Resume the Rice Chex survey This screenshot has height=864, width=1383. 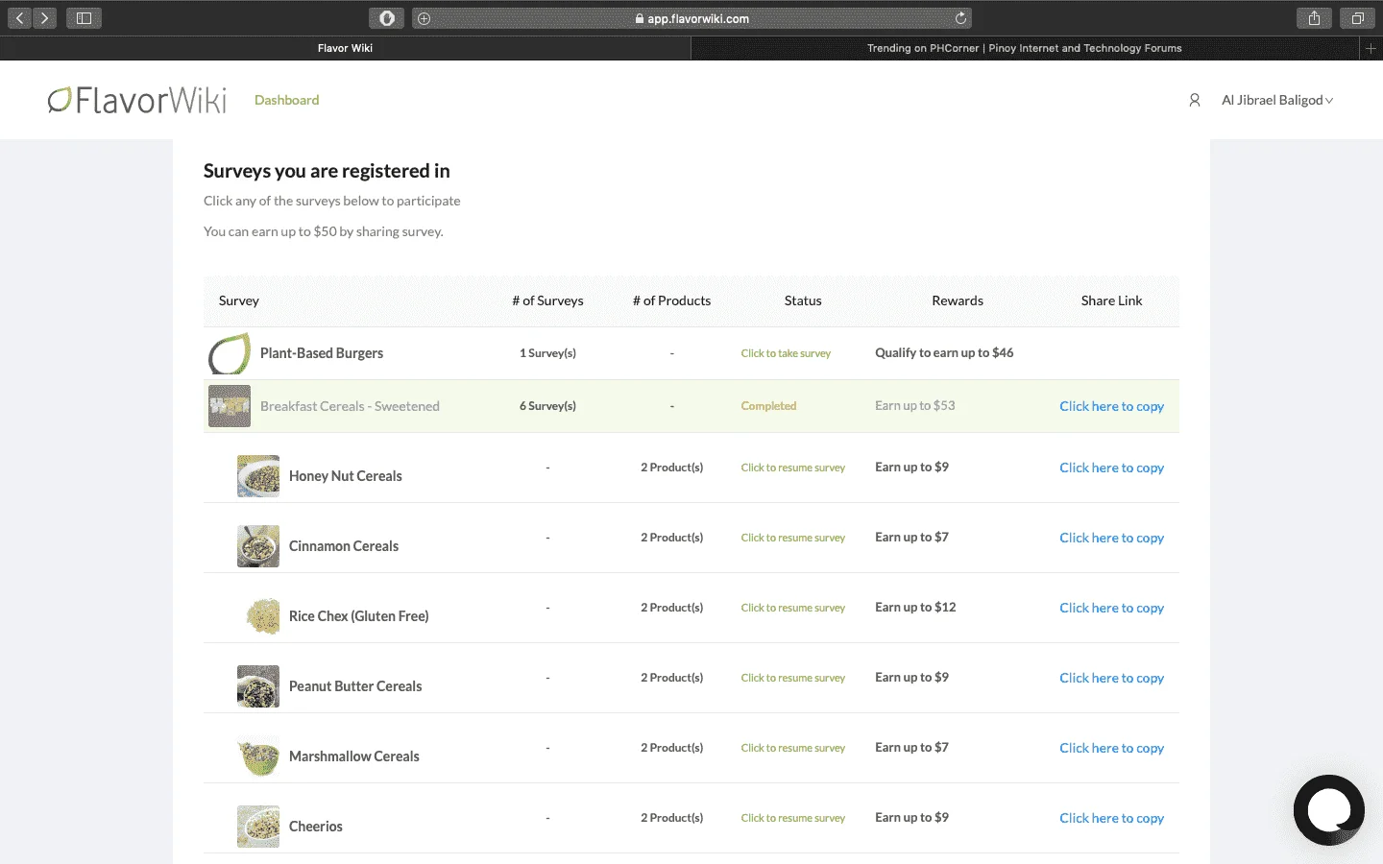793,608
